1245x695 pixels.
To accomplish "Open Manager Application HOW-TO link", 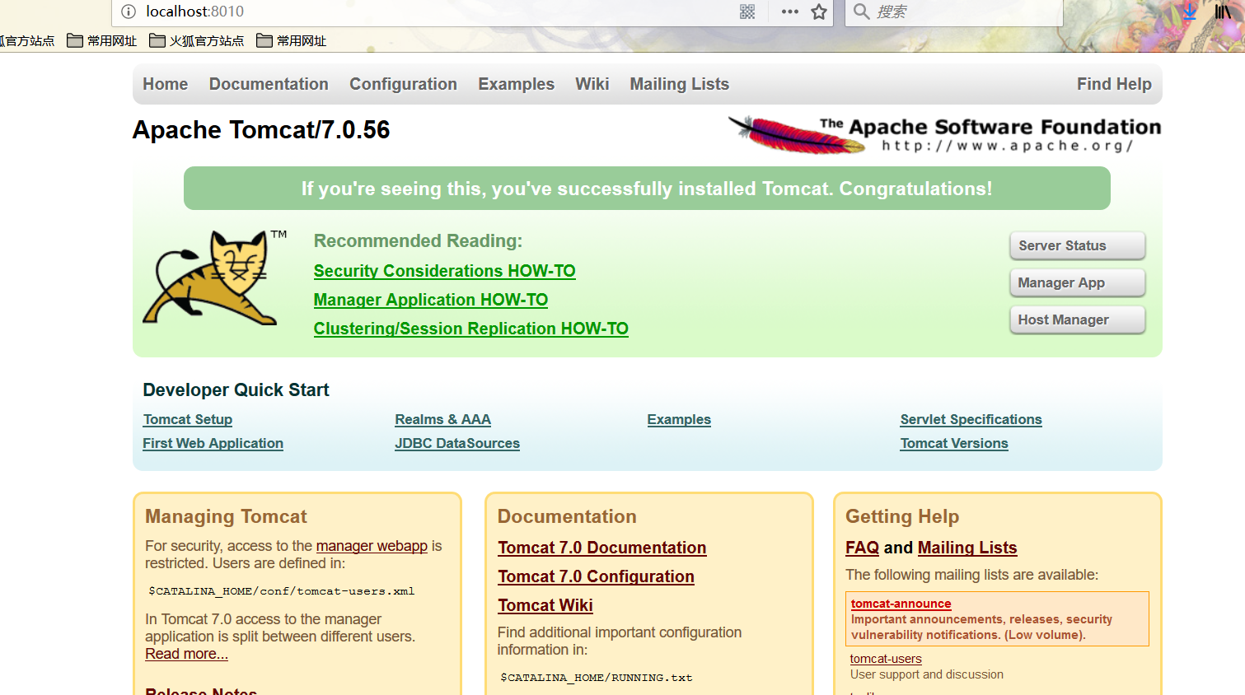I will tap(430, 300).
